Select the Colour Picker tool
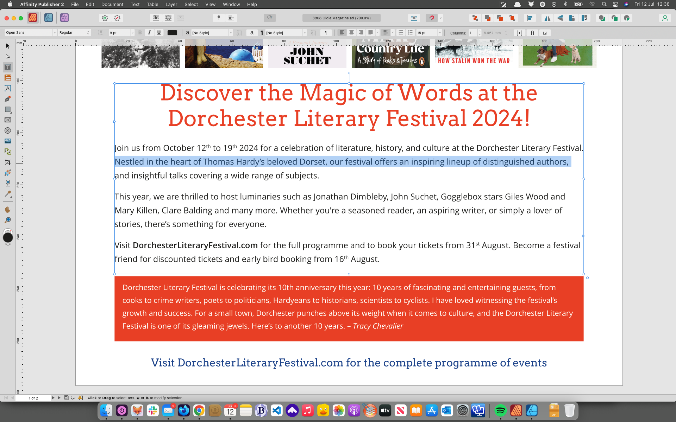 (8, 194)
